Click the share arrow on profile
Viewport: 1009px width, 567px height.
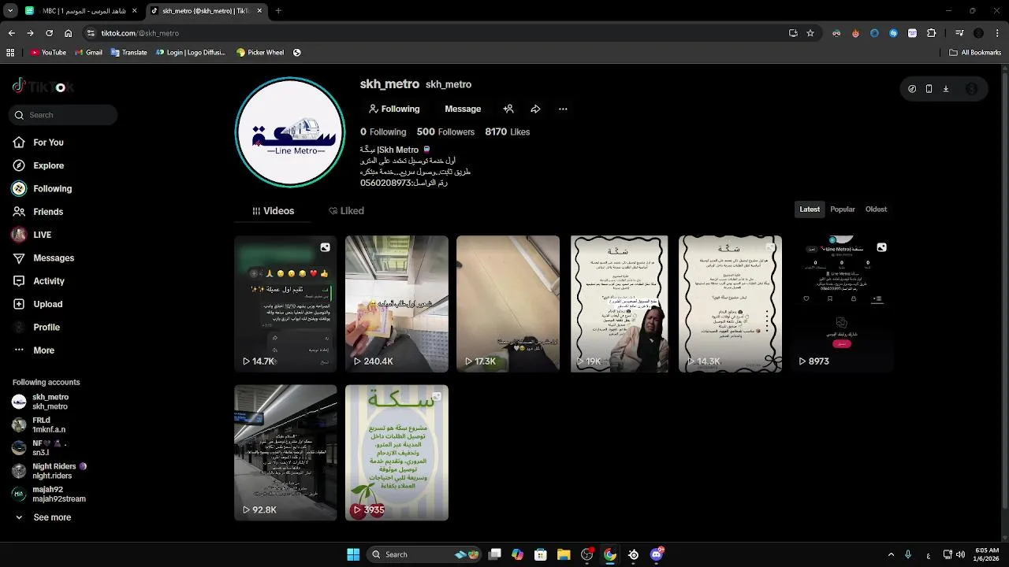click(535, 109)
